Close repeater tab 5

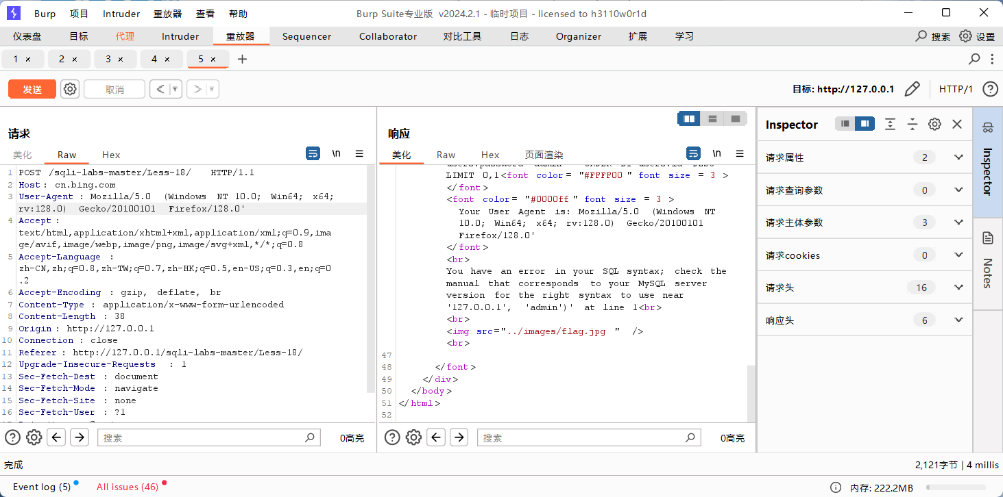click(x=213, y=60)
